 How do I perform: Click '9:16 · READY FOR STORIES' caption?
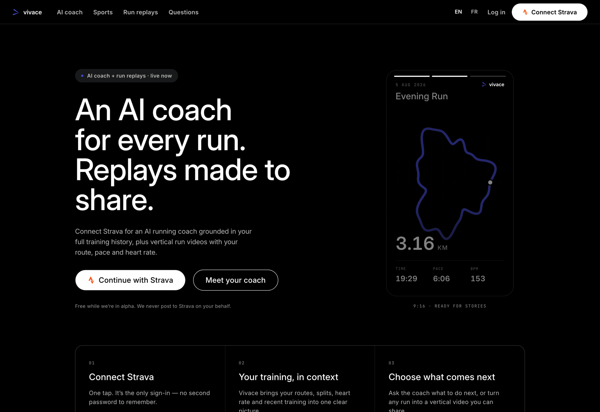pos(450,306)
